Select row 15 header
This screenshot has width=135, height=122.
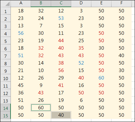coord(6,115)
